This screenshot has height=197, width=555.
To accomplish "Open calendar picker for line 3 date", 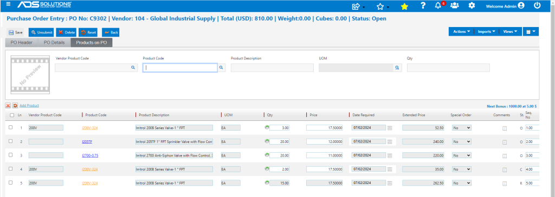I will 390,155.
